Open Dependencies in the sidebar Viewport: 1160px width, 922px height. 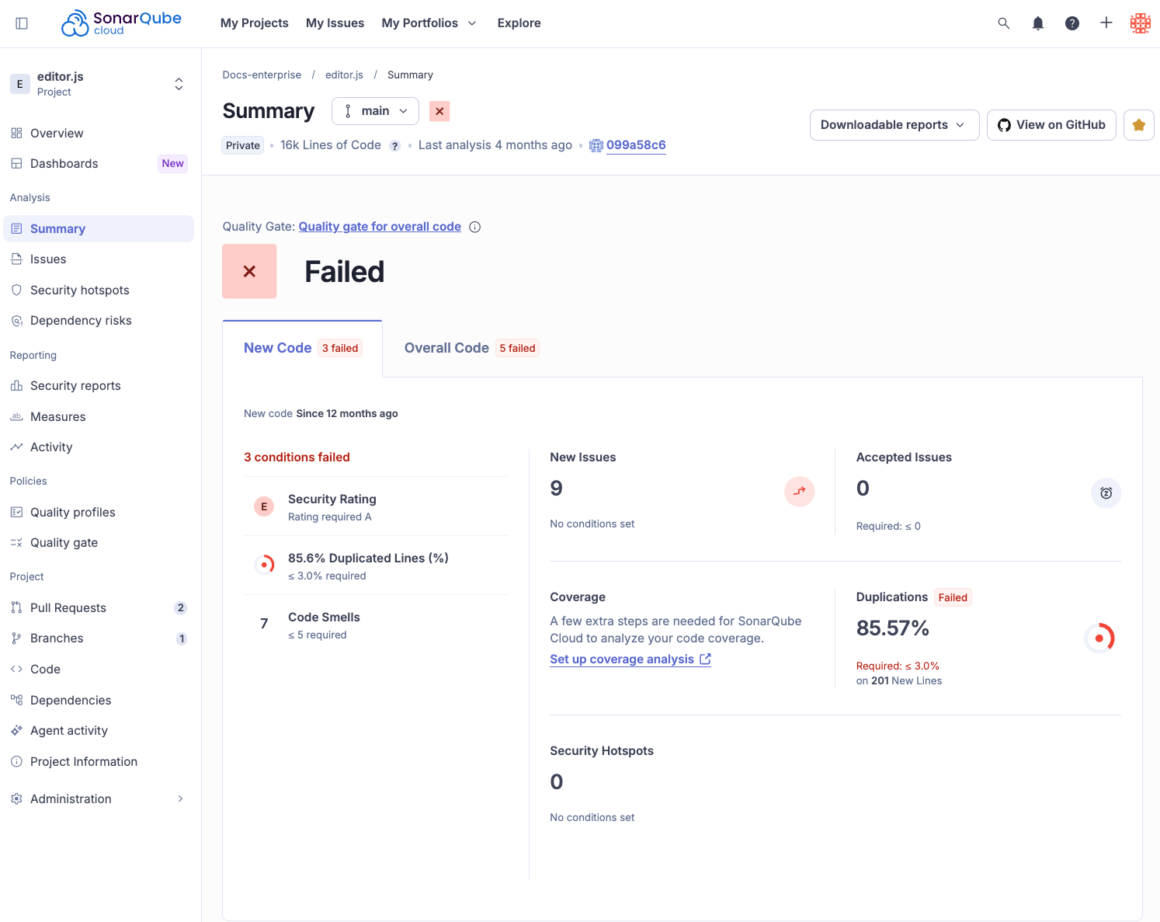click(99, 701)
